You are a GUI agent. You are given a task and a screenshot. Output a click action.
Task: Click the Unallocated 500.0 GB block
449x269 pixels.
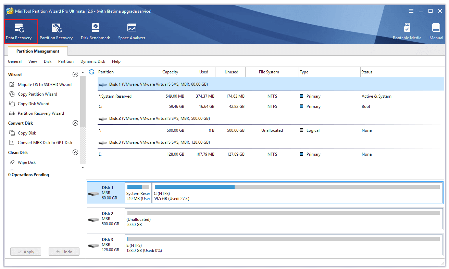point(284,218)
